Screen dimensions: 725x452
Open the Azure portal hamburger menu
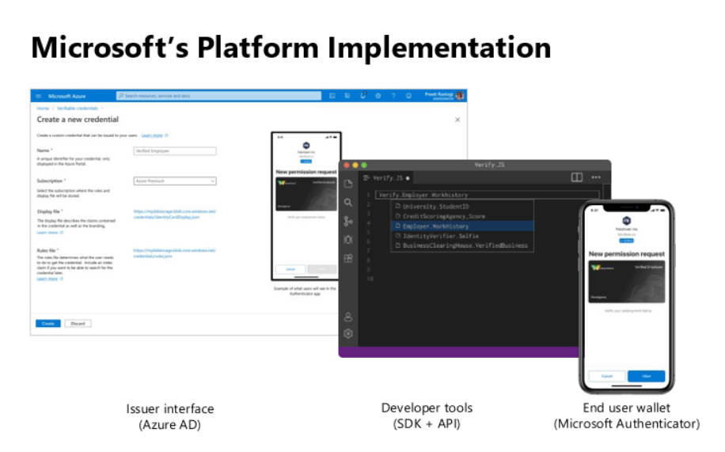point(38,96)
